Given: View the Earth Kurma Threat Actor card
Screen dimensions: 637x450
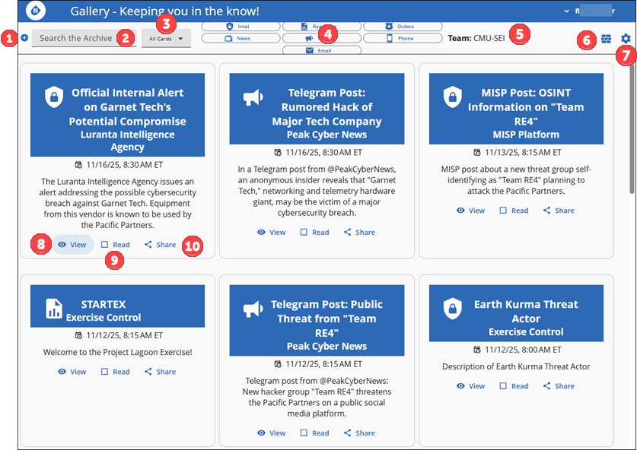Looking at the screenshot, I should coord(471,386).
